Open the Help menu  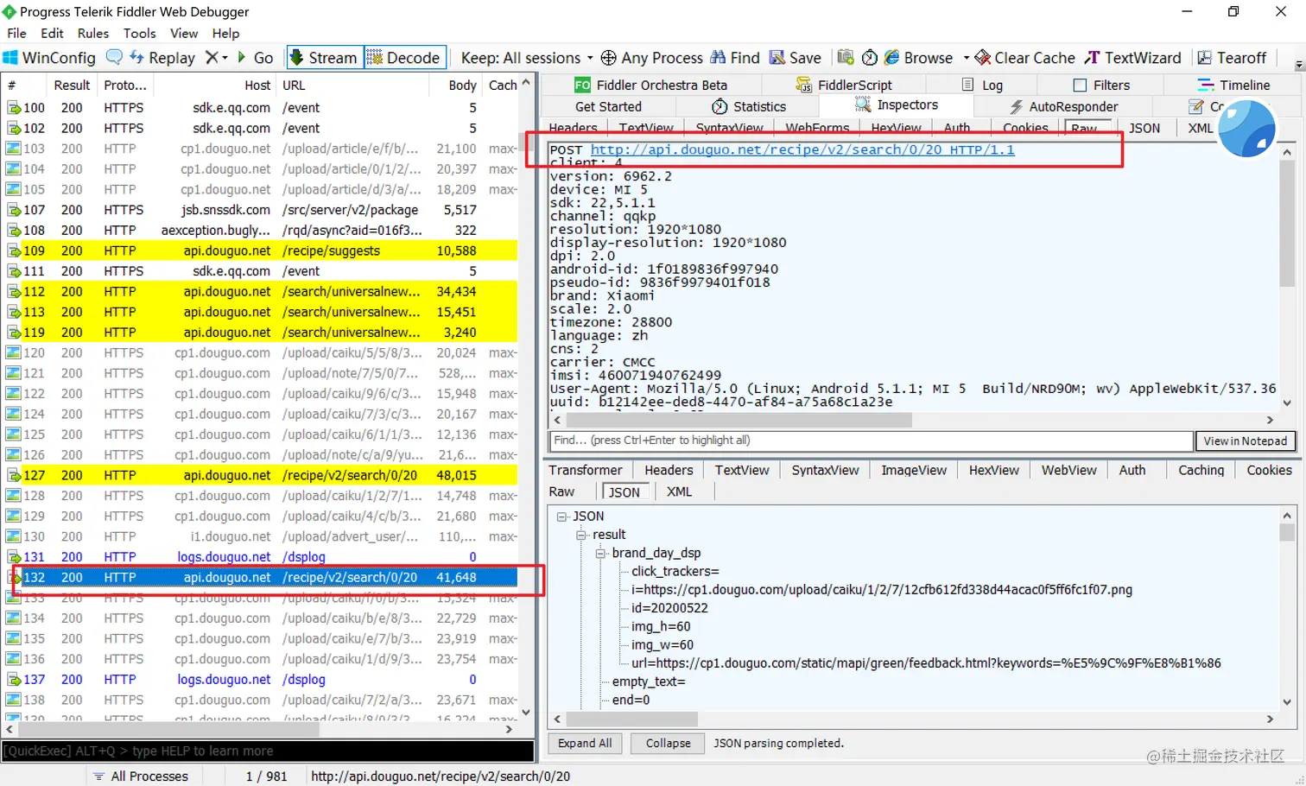click(x=225, y=33)
